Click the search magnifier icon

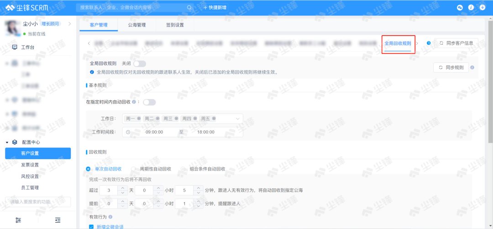pyautogui.click(x=189, y=7)
